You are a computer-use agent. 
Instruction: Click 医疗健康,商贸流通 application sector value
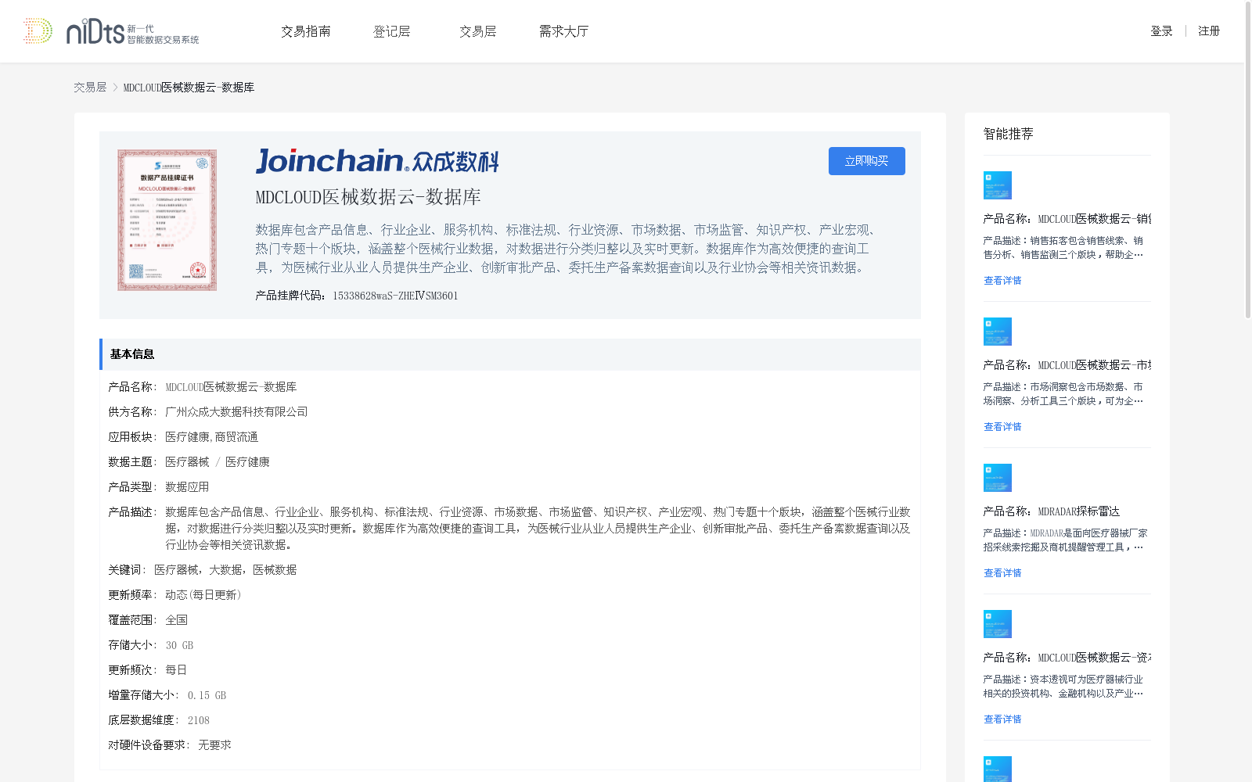(211, 437)
